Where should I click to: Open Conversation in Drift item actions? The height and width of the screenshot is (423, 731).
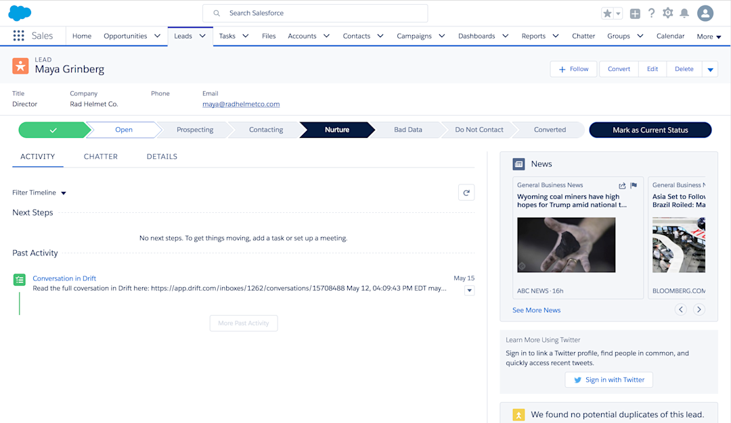(470, 291)
